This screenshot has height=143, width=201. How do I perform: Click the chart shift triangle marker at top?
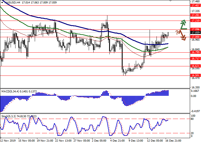(171, 1)
